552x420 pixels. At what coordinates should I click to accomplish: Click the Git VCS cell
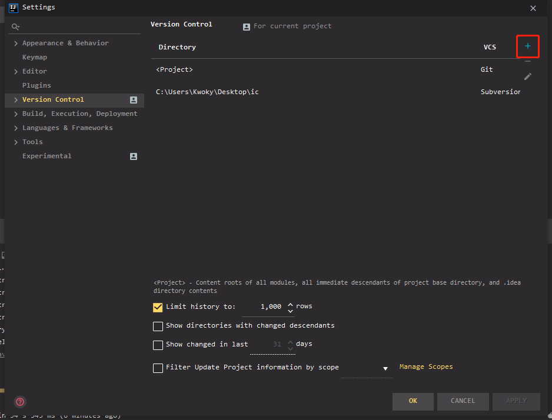[487, 69]
